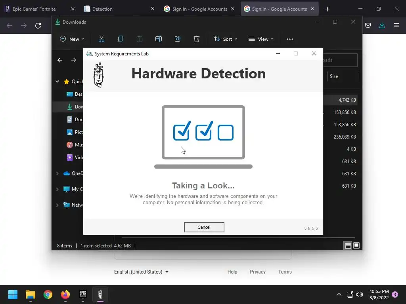
Task: Select Videos in the Explorer sidebar
Action: pos(75,158)
